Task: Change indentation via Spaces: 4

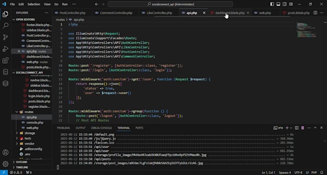Action: [285, 173]
